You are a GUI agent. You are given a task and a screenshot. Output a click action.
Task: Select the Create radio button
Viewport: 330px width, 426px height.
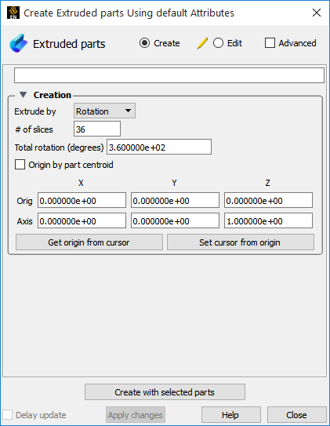[x=144, y=43]
